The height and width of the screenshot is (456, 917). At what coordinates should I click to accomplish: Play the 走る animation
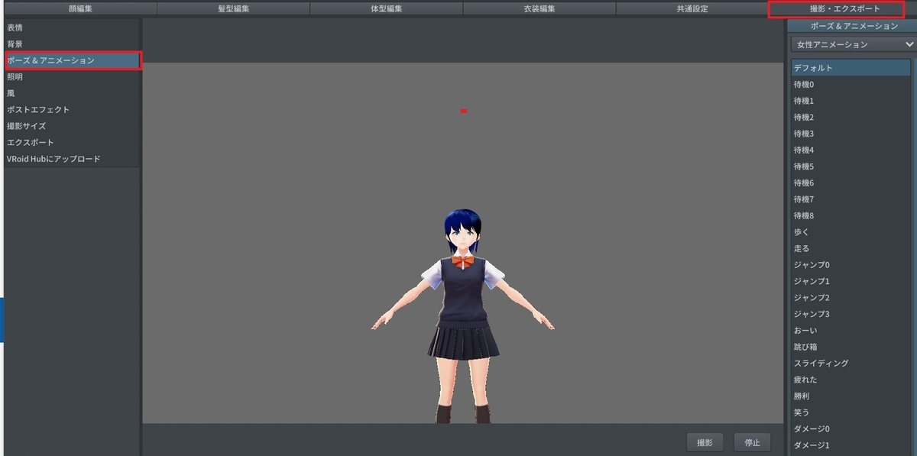852,249
